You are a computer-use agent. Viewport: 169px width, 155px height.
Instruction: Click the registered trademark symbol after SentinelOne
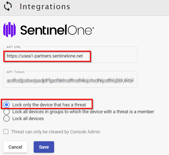(x=93, y=27)
